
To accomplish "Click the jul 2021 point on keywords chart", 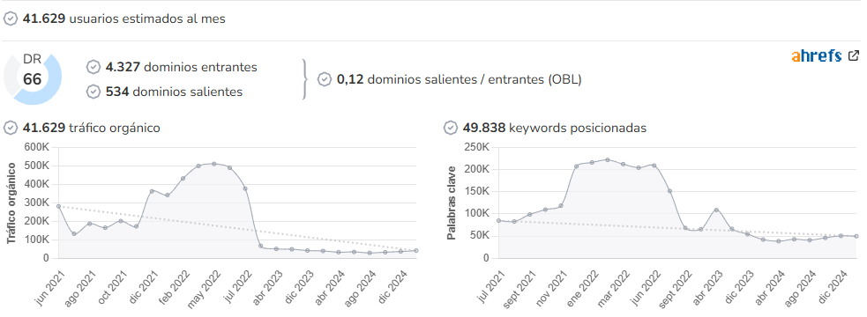I will click(x=498, y=220).
